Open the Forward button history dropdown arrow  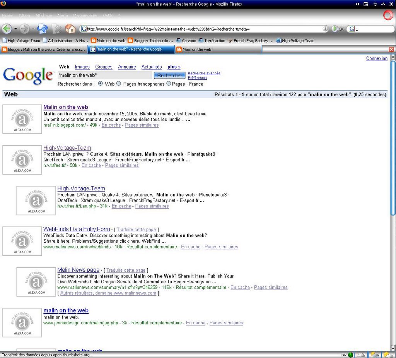33,29
